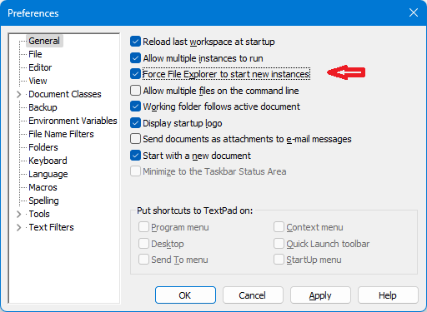The width and height of the screenshot is (427, 312).
Task: Check the Program menu shortcut option
Action: 143,227
